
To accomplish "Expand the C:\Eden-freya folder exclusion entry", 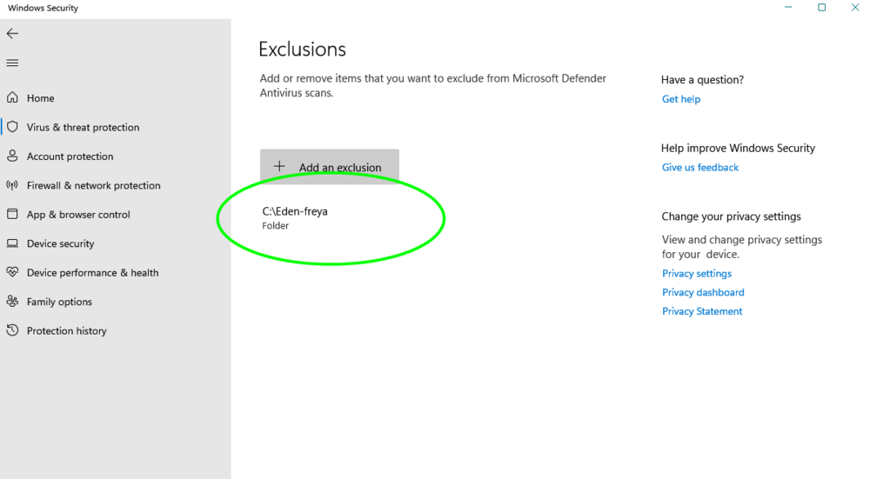I will pos(295,217).
